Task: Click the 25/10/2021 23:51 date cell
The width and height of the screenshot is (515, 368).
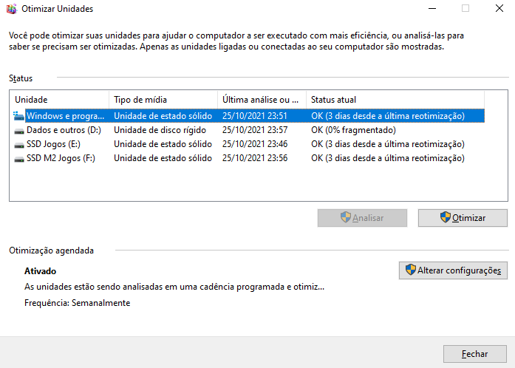Action: point(255,116)
